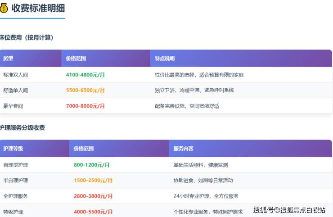Click the 服务内容 column header

tap(183, 149)
